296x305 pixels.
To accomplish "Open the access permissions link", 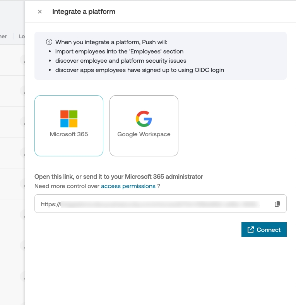I will click(x=128, y=186).
